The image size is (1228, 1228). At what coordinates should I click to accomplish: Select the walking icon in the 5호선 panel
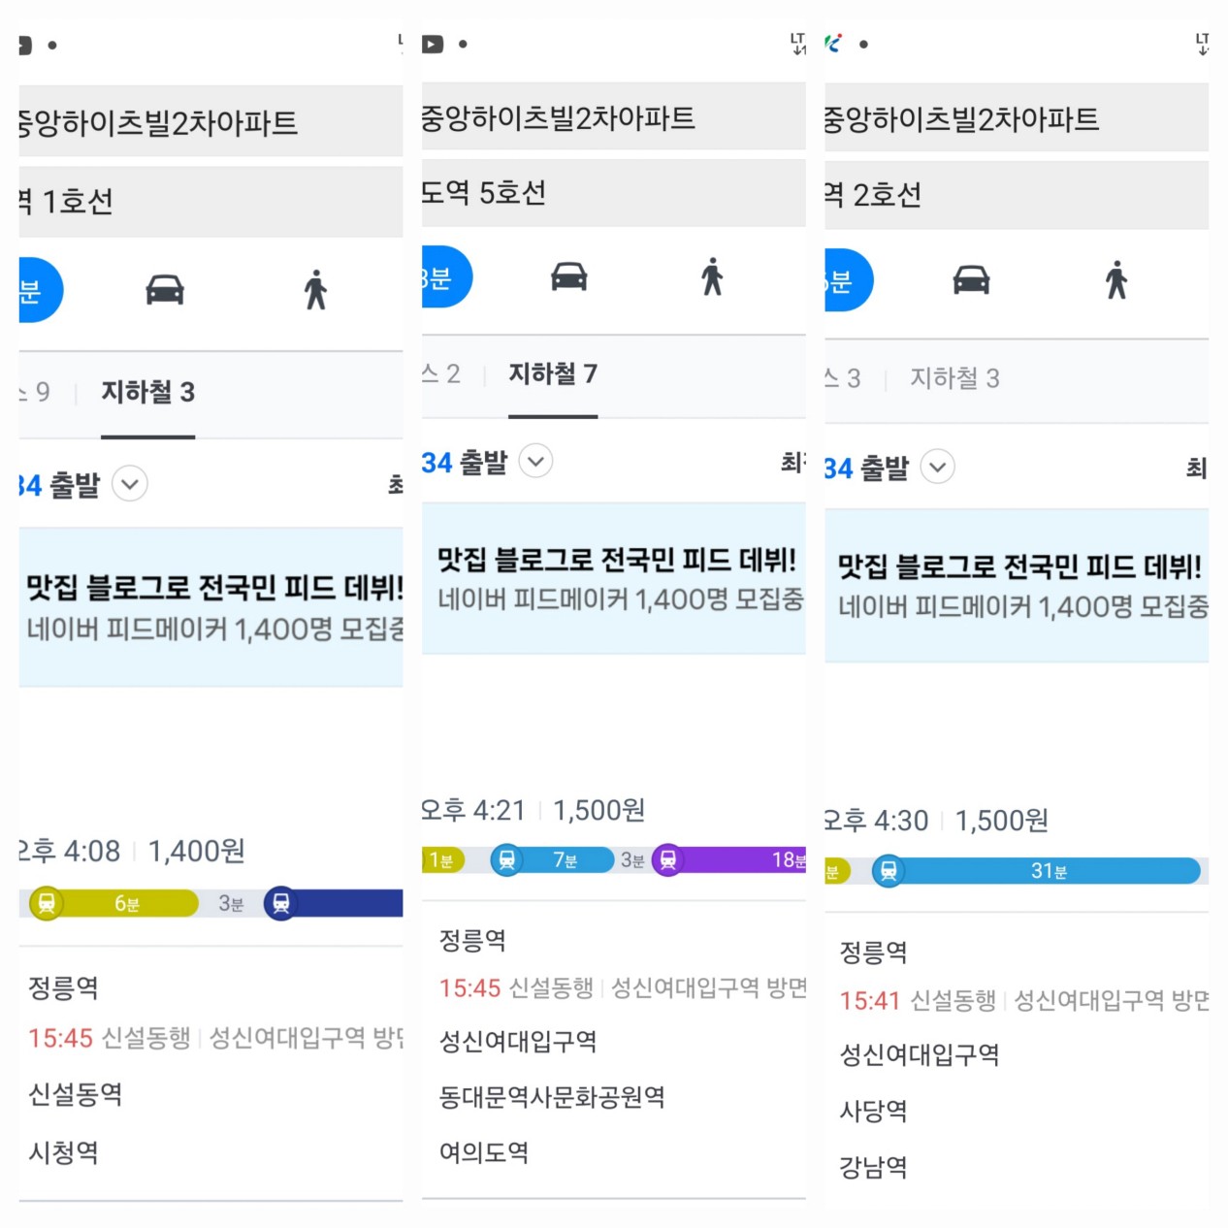click(713, 276)
